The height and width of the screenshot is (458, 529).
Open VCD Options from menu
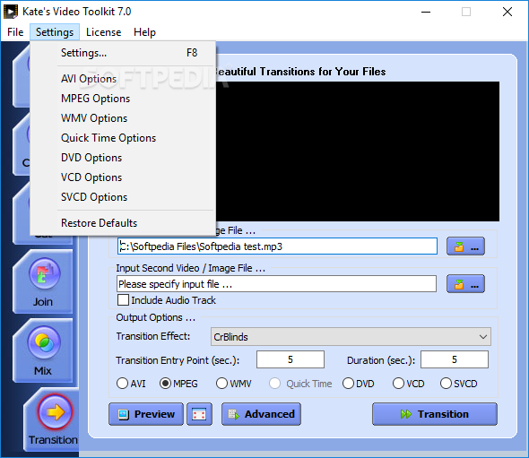123,177
